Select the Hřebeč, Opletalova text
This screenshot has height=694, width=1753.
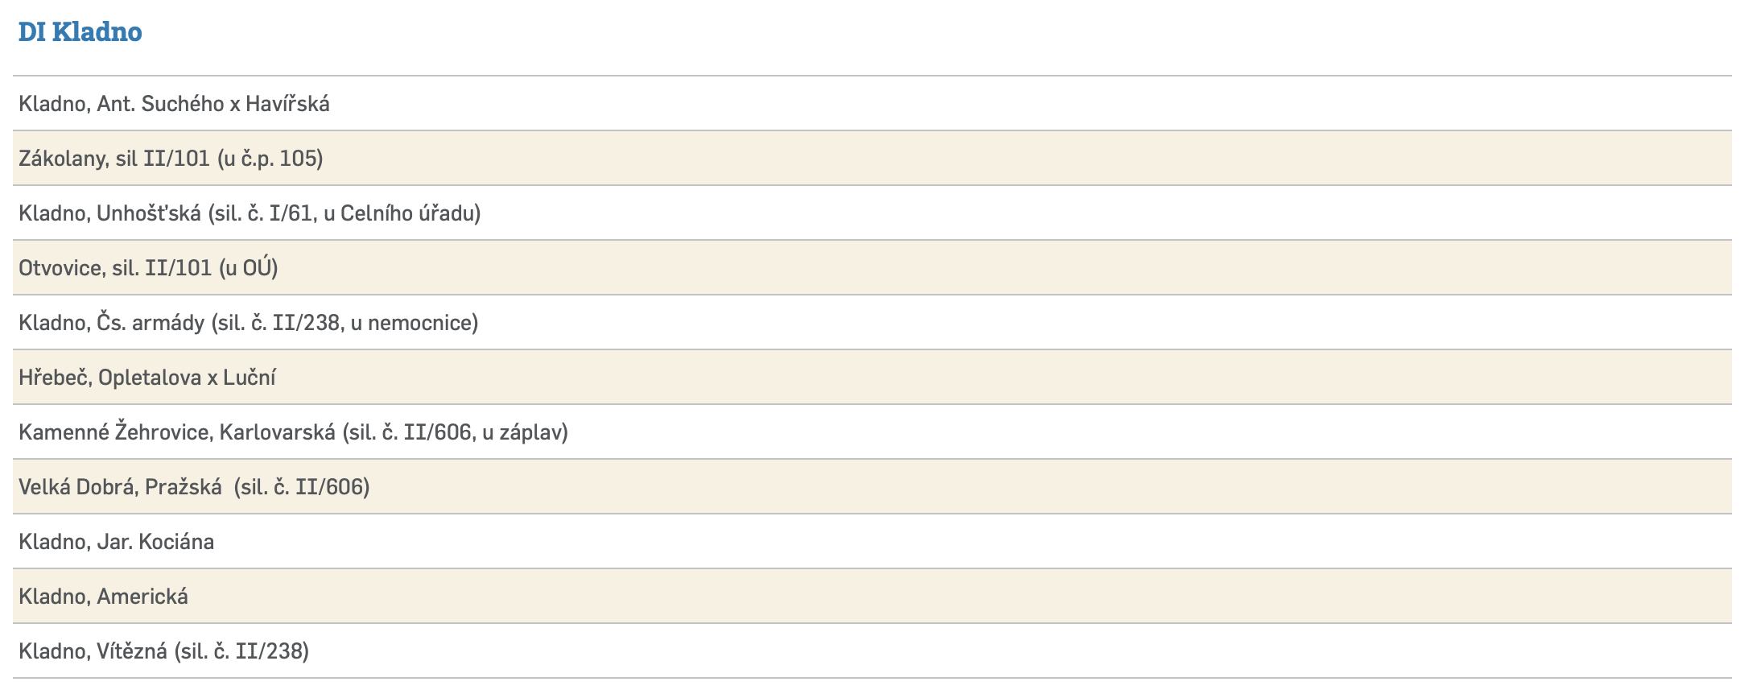[x=109, y=378]
